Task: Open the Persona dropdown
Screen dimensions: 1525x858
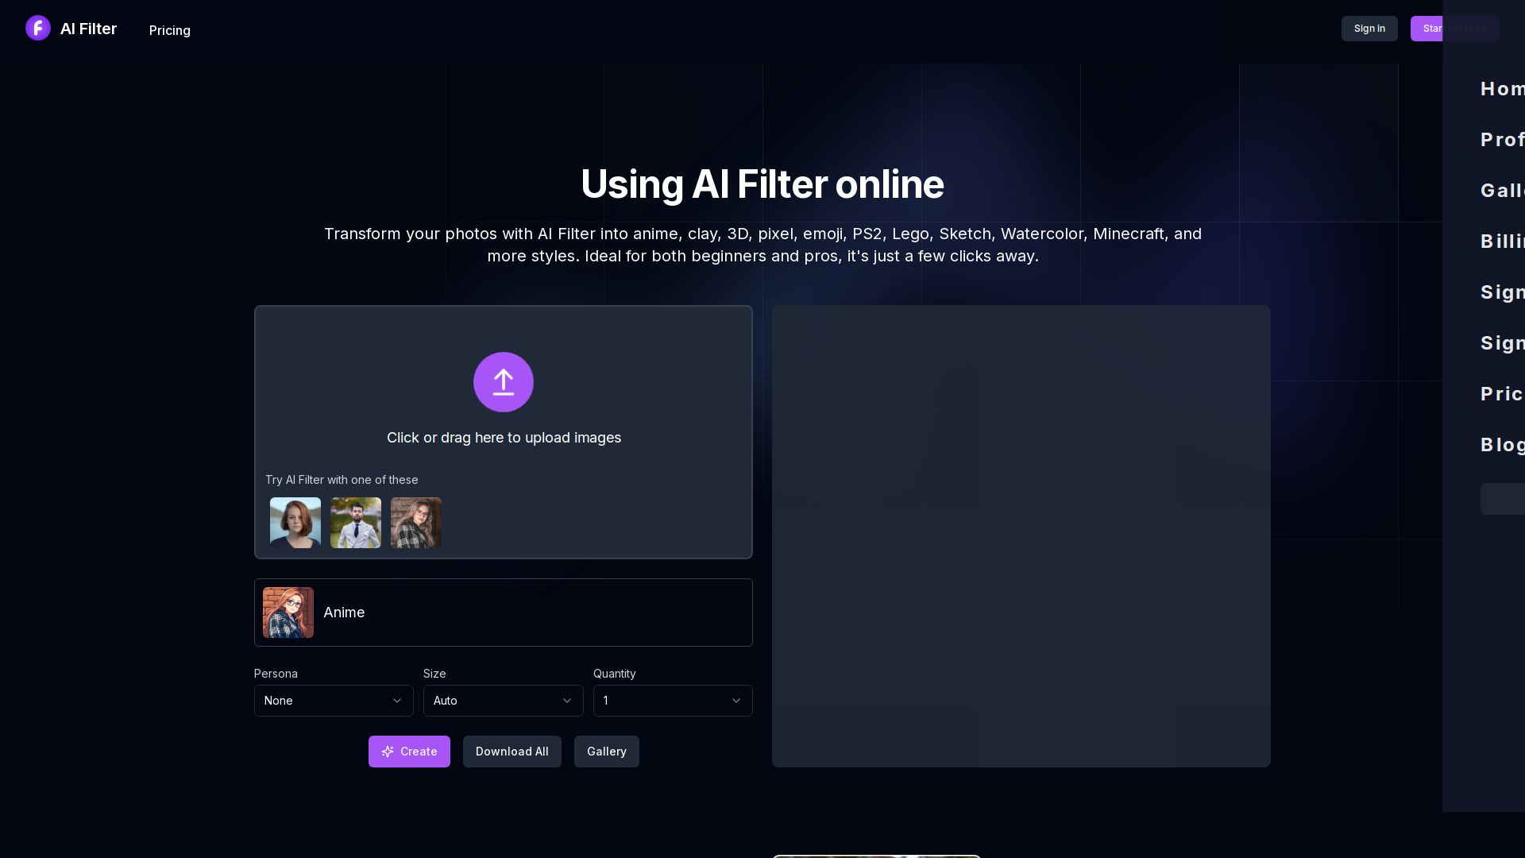Action: coord(334,701)
